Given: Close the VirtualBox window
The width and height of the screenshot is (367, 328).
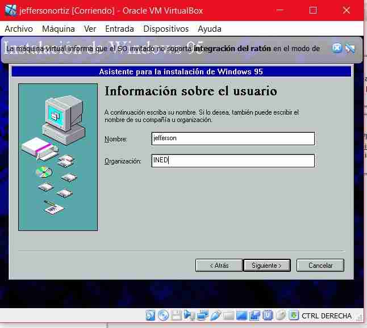Looking at the screenshot, I should click(346, 10).
